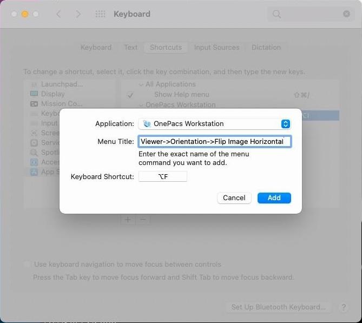Click the Spotlight magnifier icon in sidebar
Image resolution: width=362 pixels, height=323 pixels.
tap(34, 153)
